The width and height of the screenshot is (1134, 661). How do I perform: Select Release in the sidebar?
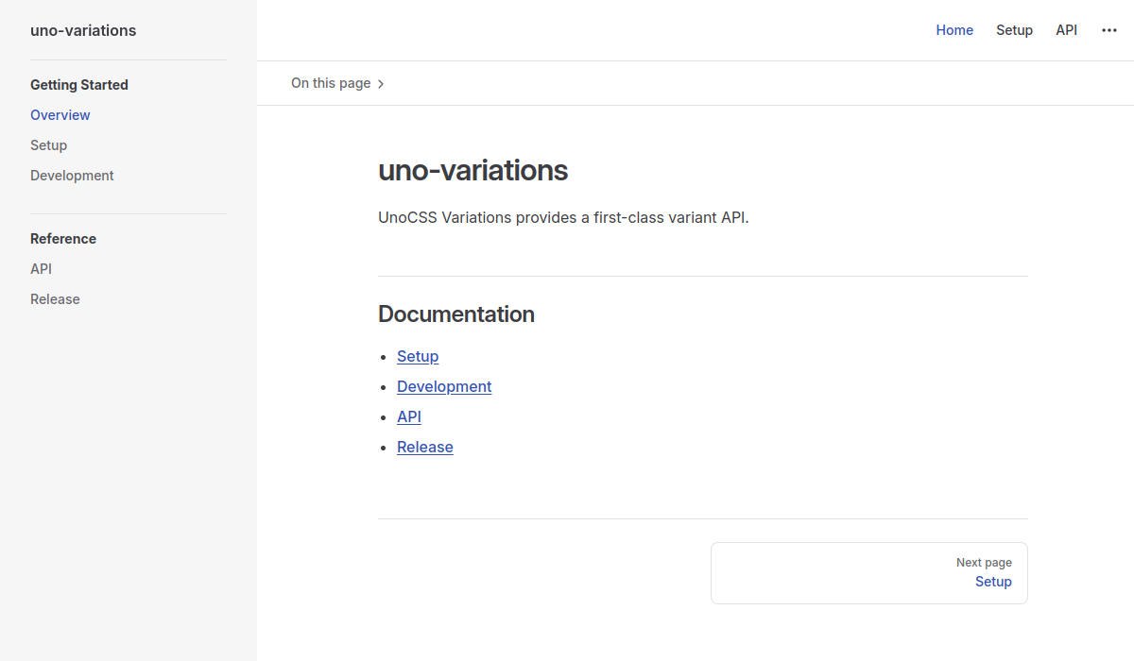tap(55, 298)
